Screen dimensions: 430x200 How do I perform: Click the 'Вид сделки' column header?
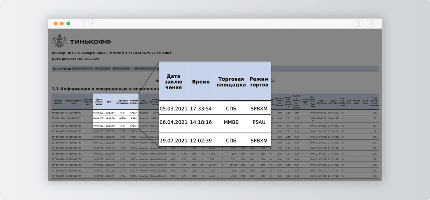[143, 102]
